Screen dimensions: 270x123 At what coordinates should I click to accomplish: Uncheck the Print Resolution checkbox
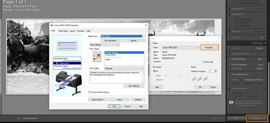[230, 59]
